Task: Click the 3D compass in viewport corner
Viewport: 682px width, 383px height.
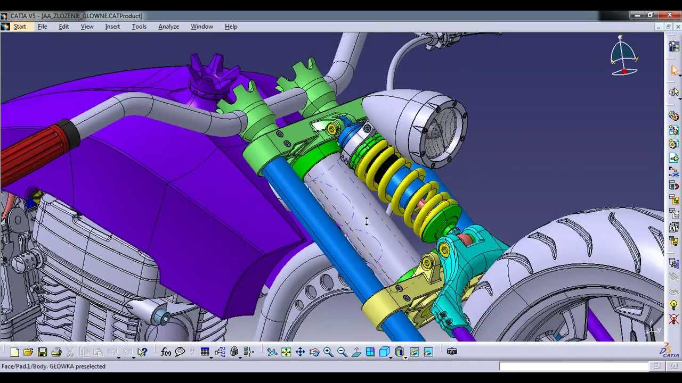Action: coord(623,56)
